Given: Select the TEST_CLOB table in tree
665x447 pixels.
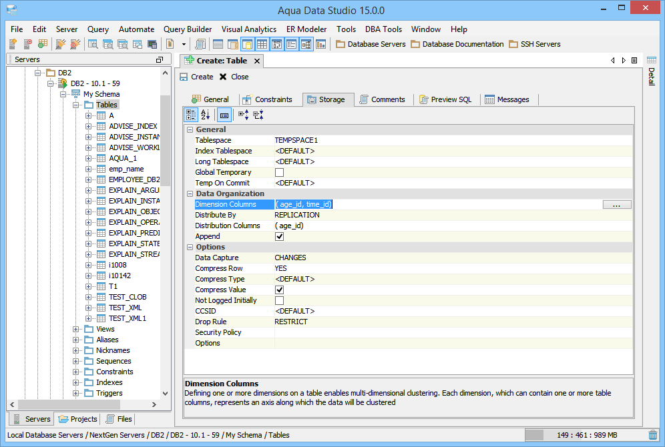Looking at the screenshot, I should [x=128, y=297].
